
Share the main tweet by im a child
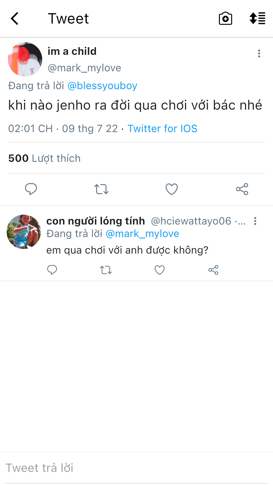click(242, 189)
